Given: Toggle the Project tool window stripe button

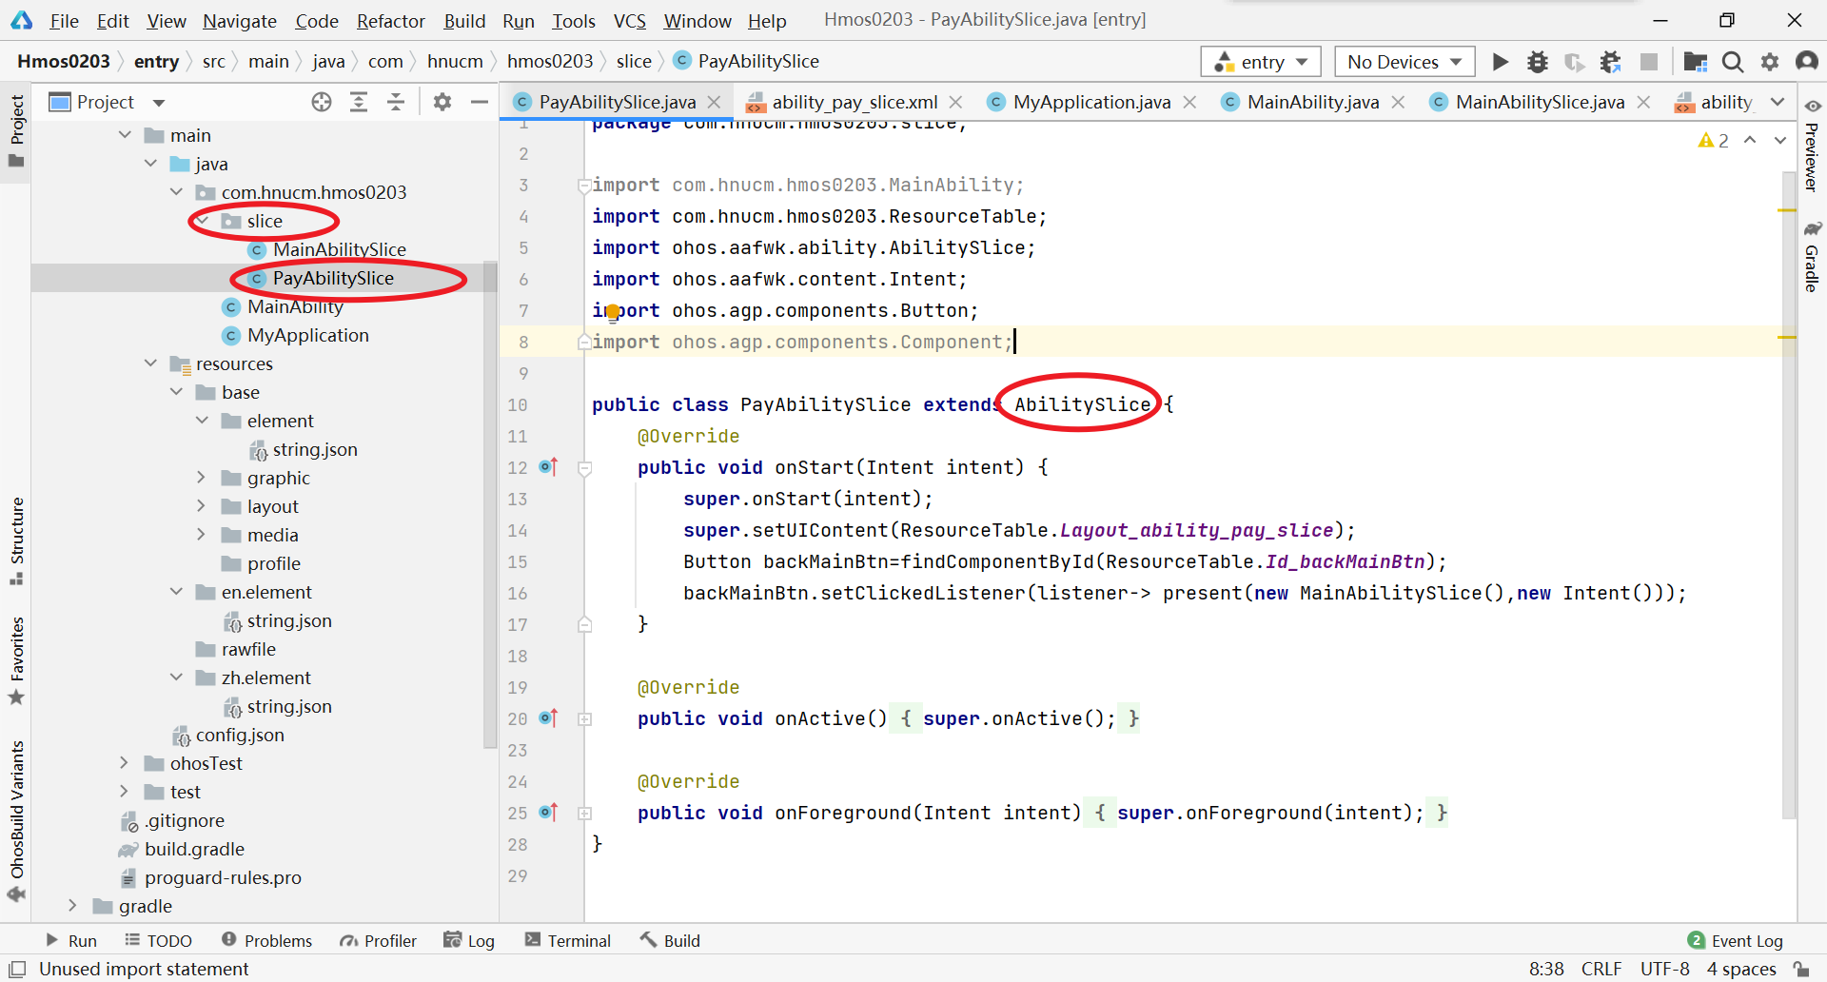Looking at the screenshot, I should pos(16,131).
